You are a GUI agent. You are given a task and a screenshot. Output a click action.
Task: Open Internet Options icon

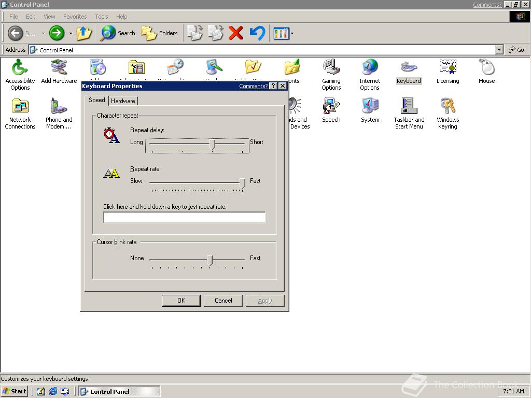369,75
